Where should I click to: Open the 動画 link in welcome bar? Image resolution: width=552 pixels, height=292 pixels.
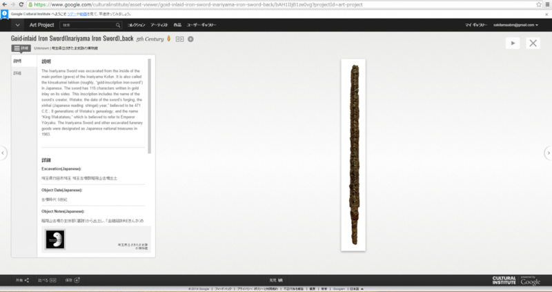(x=83, y=14)
